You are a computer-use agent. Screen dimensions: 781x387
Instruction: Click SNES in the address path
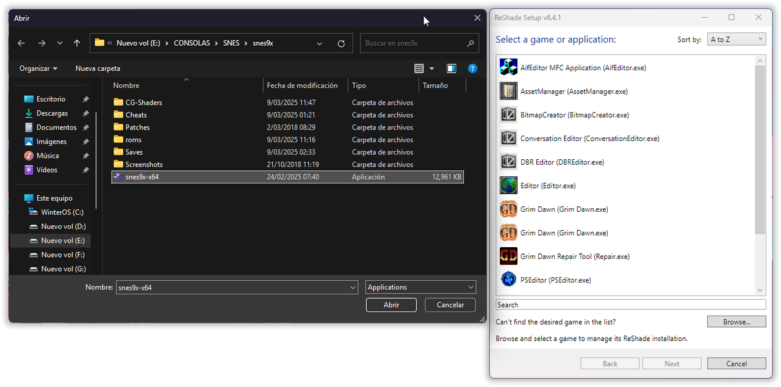tap(231, 43)
